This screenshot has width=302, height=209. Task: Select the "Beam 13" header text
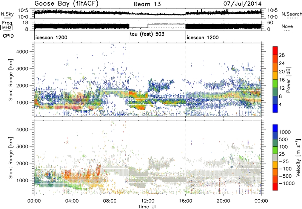click(x=147, y=4)
